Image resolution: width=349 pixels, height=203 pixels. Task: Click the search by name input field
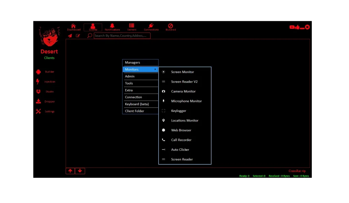point(122,35)
